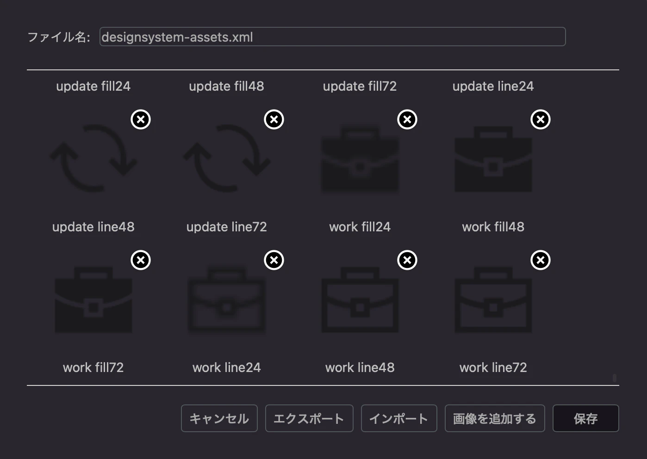Remove the update line72 image
647x459 pixels.
(274, 119)
